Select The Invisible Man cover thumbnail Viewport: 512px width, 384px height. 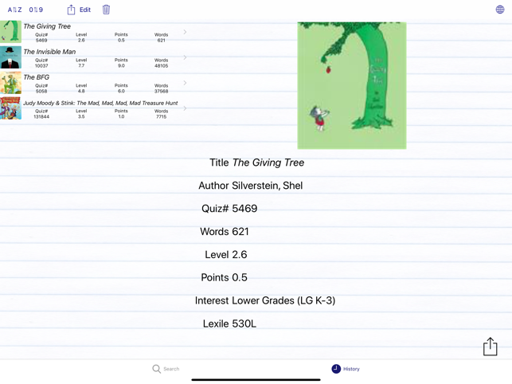pos(11,57)
